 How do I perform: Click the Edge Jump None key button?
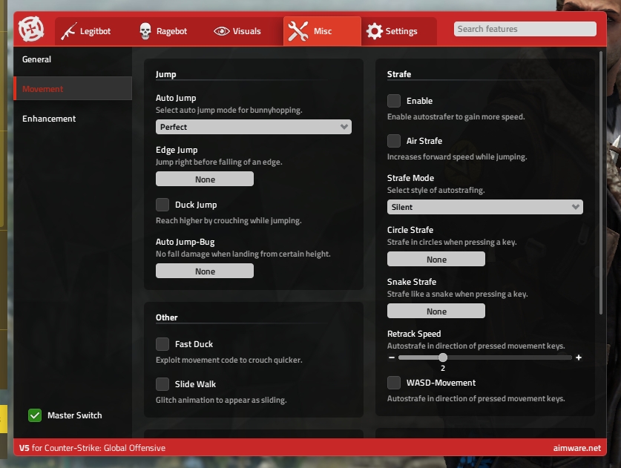click(x=205, y=179)
